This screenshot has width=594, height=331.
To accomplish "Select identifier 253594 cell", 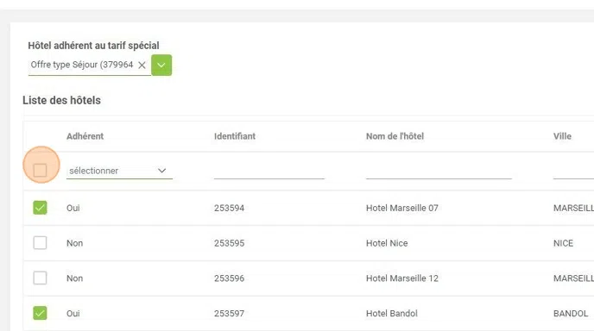I will coord(229,208).
